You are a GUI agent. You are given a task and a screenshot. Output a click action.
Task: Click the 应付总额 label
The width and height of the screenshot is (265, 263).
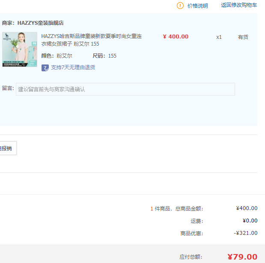(191, 257)
